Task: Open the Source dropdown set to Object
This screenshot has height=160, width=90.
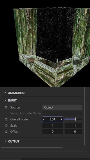Action: click(x=62, y=107)
